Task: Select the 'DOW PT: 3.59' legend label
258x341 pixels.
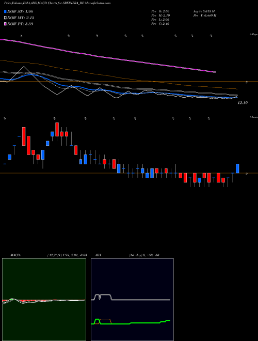Action: pyautogui.click(x=20, y=24)
